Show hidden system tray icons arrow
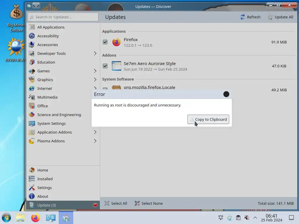This screenshot has width=299, height=224. (255, 218)
